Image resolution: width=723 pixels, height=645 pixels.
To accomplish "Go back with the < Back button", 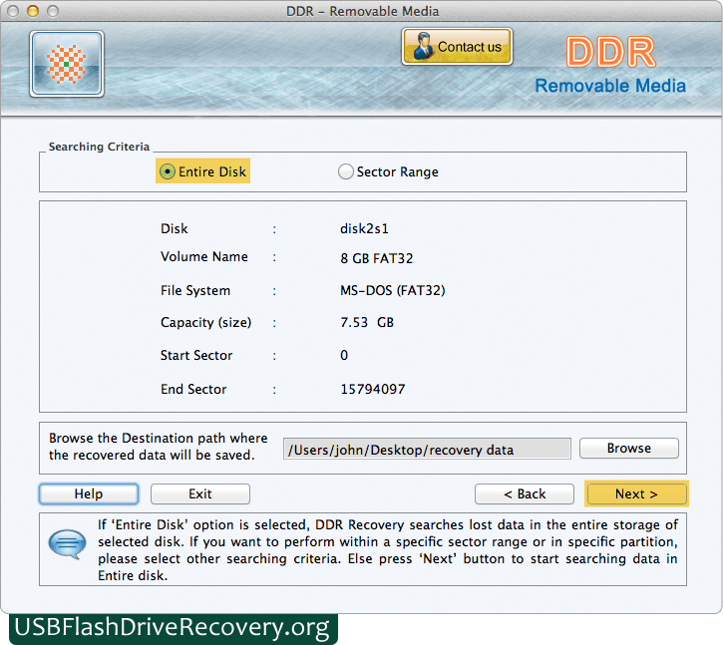I will (525, 493).
